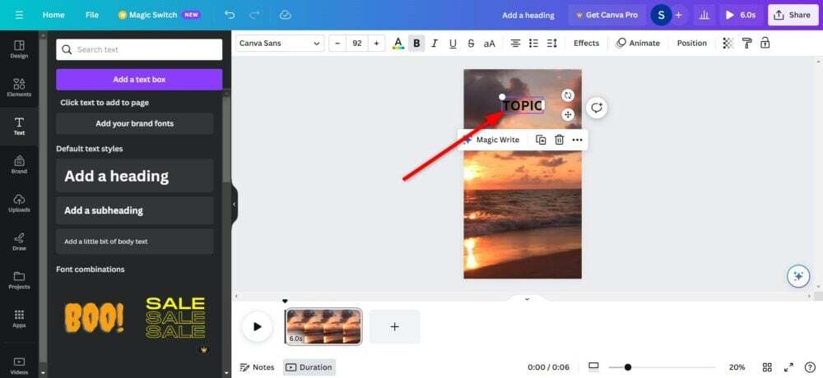Undo the last action
This screenshot has height=378, width=823.
tap(230, 15)
